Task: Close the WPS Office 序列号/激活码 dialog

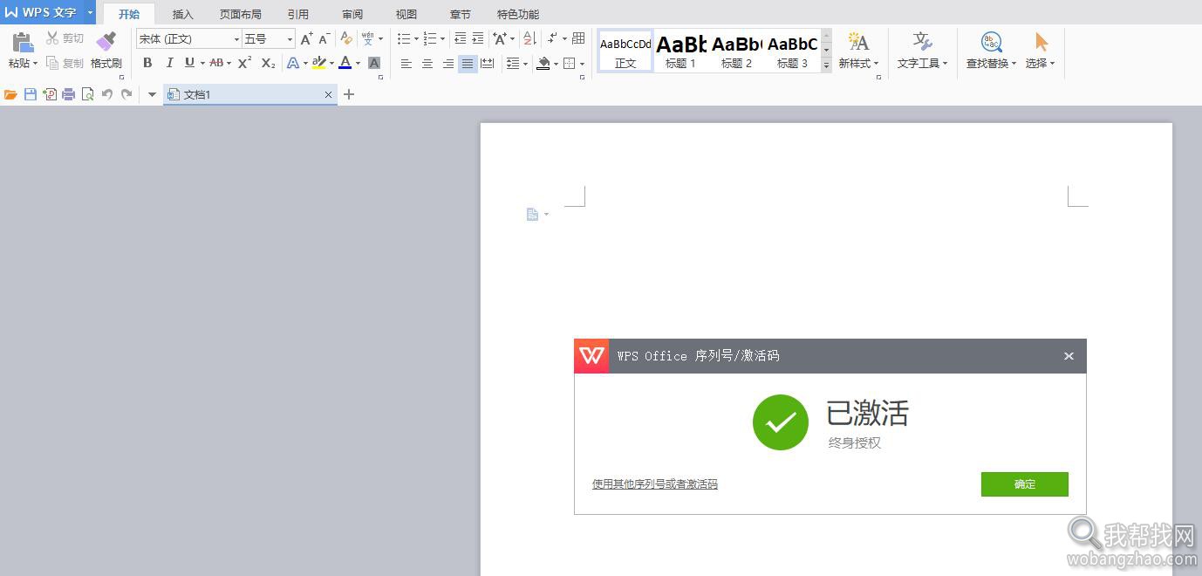Action: [x=1069, y=356]
